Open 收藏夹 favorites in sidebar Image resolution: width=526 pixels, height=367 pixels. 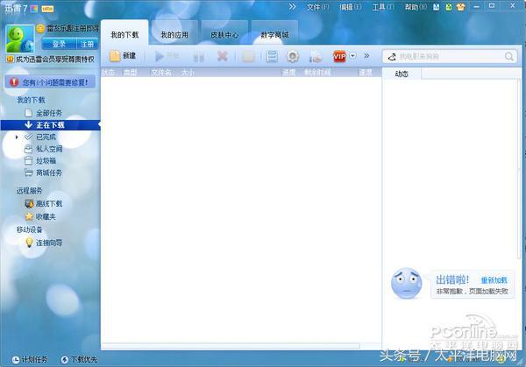pyautogui.click(x=46, y=216)
